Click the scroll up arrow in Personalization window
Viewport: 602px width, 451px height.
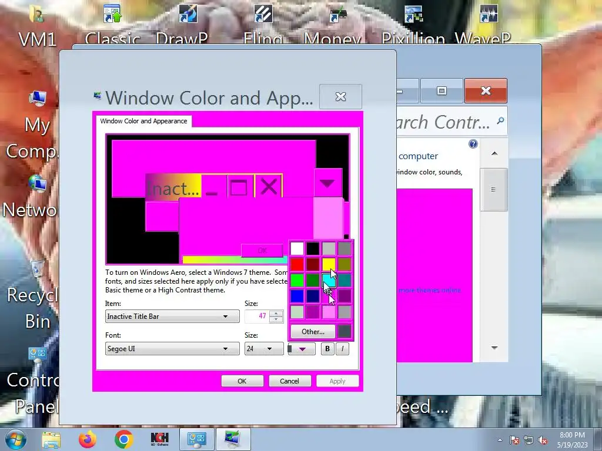click(494, 153)
